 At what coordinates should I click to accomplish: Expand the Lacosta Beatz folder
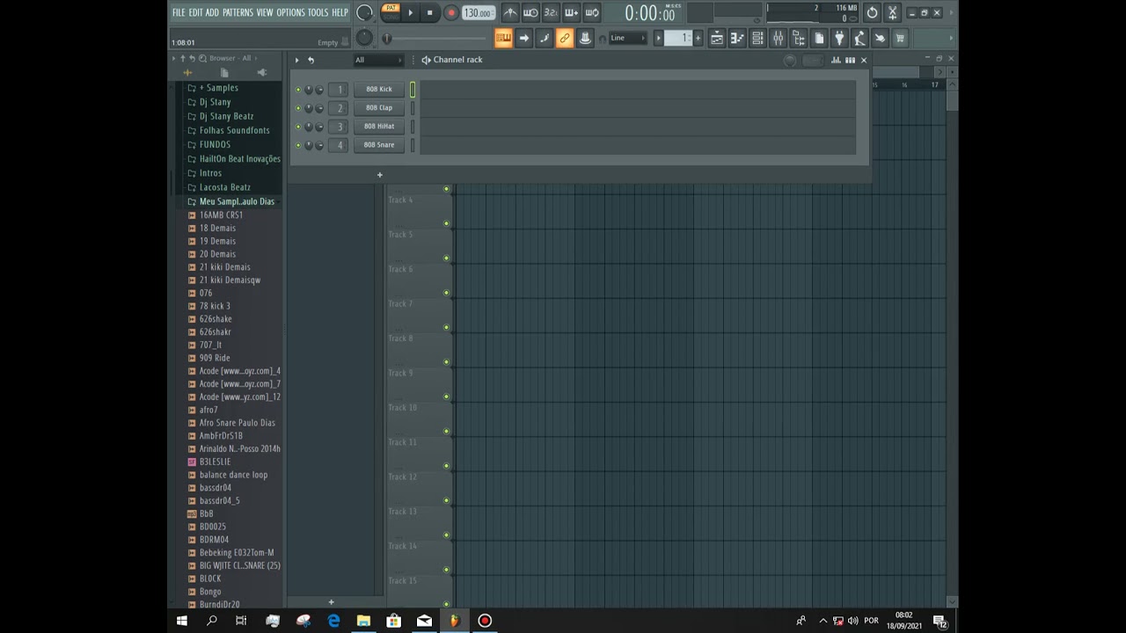click(x=224, y=187)
